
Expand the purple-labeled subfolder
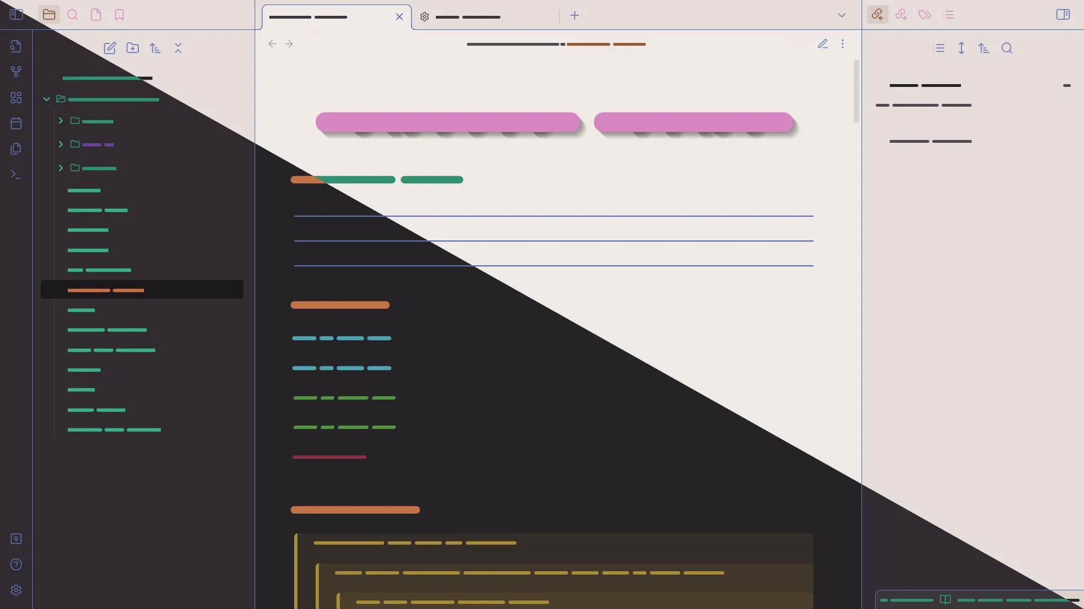[x=60, y=144]
